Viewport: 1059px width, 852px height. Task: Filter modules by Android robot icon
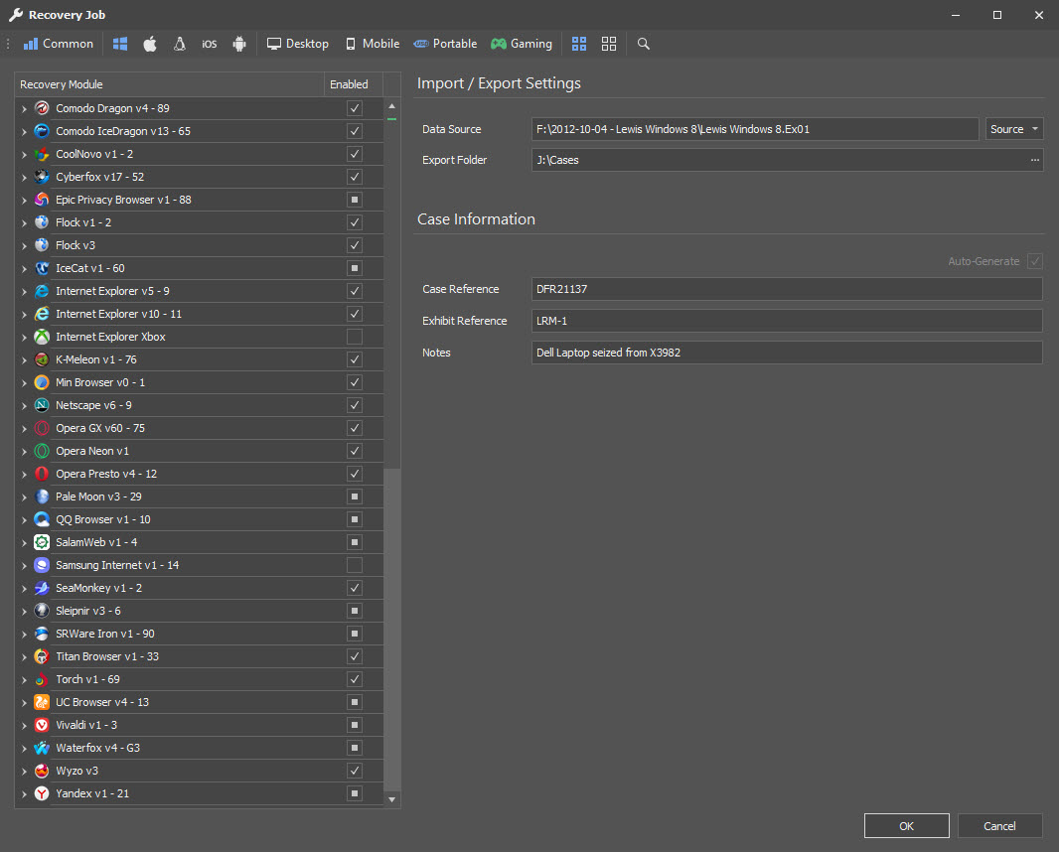click(x=239, y=44)
